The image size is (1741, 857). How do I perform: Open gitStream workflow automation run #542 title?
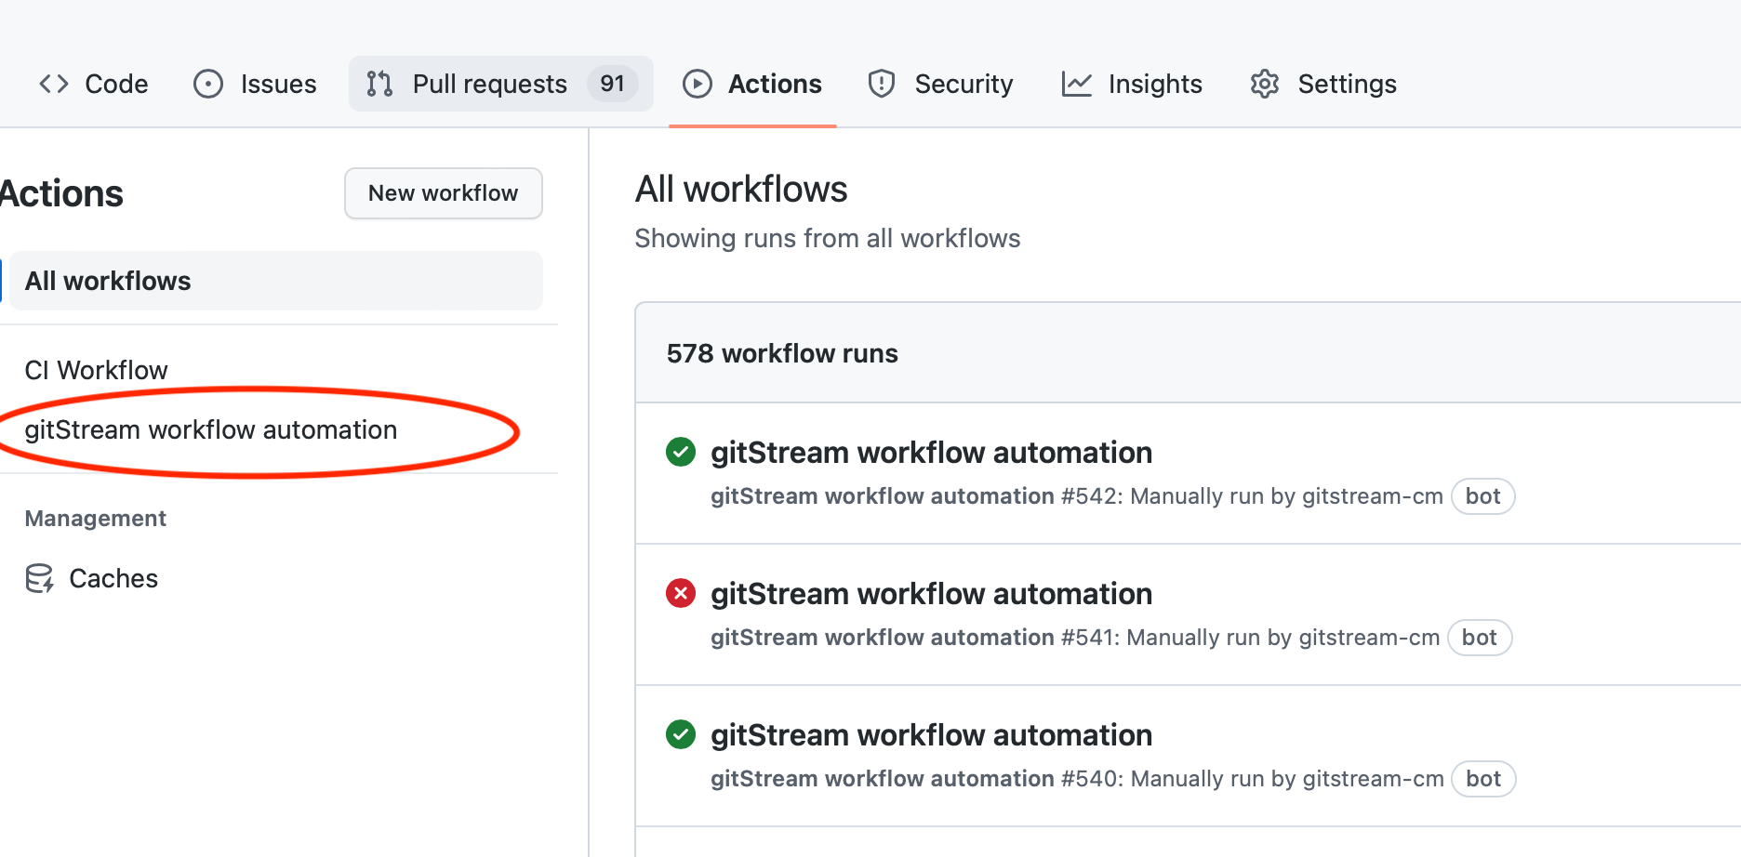(x=932, y=453)
